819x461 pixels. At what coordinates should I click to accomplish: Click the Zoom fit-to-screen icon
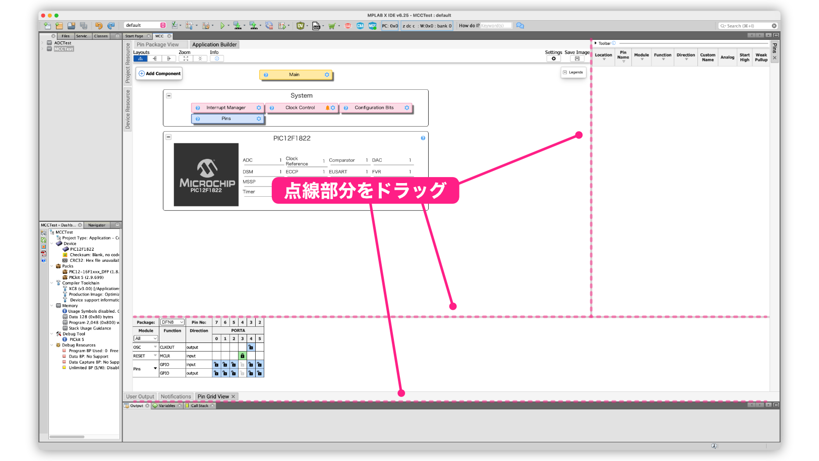pos(186,59)
